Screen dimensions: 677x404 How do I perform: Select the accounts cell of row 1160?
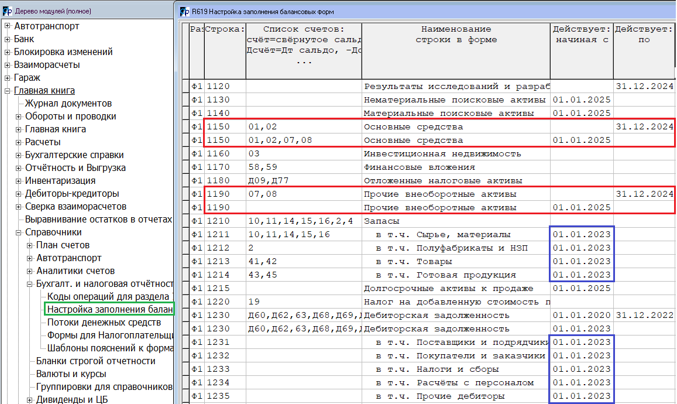(x=303, y=154)
